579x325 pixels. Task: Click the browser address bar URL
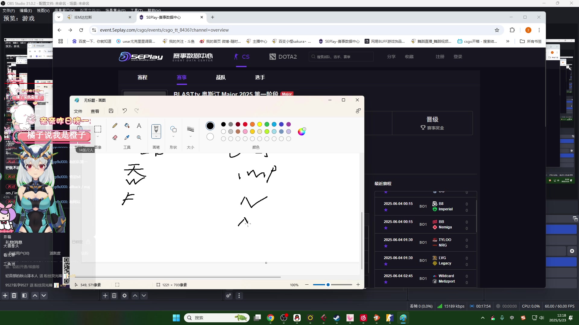tap(164, 30)
